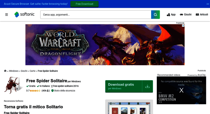This screenshot has width=210, height=114.
Task: Click the search magnifier button
Action: point(155,15)
